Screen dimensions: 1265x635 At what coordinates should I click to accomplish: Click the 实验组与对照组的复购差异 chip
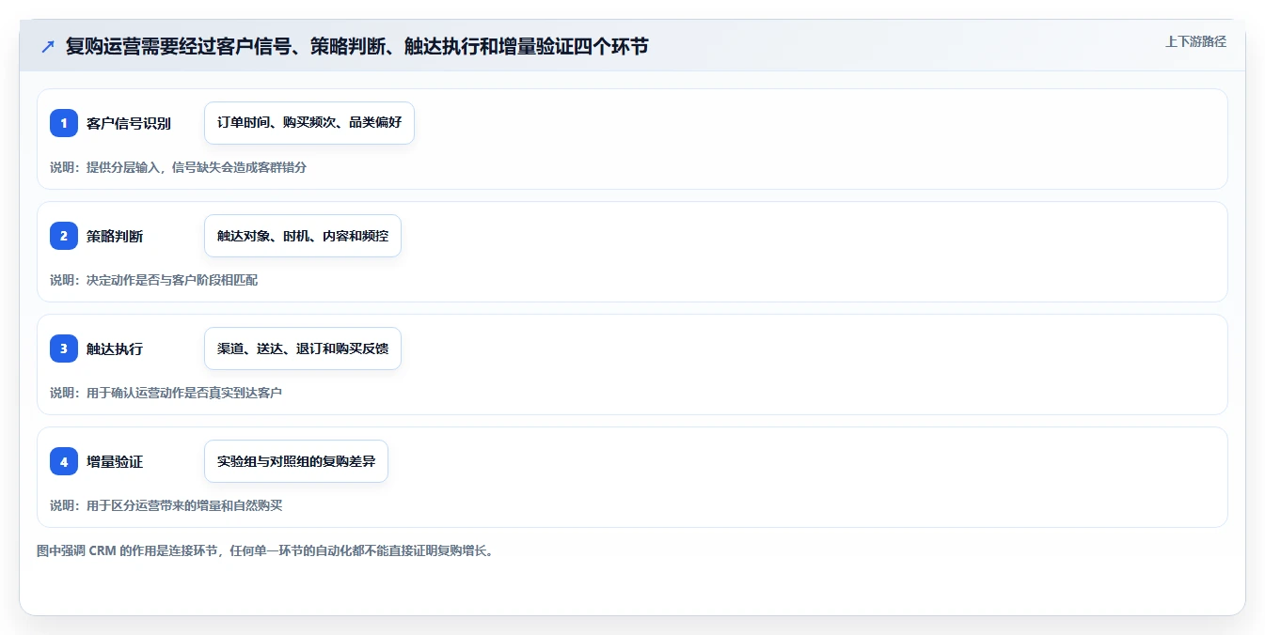pos(296,461)
